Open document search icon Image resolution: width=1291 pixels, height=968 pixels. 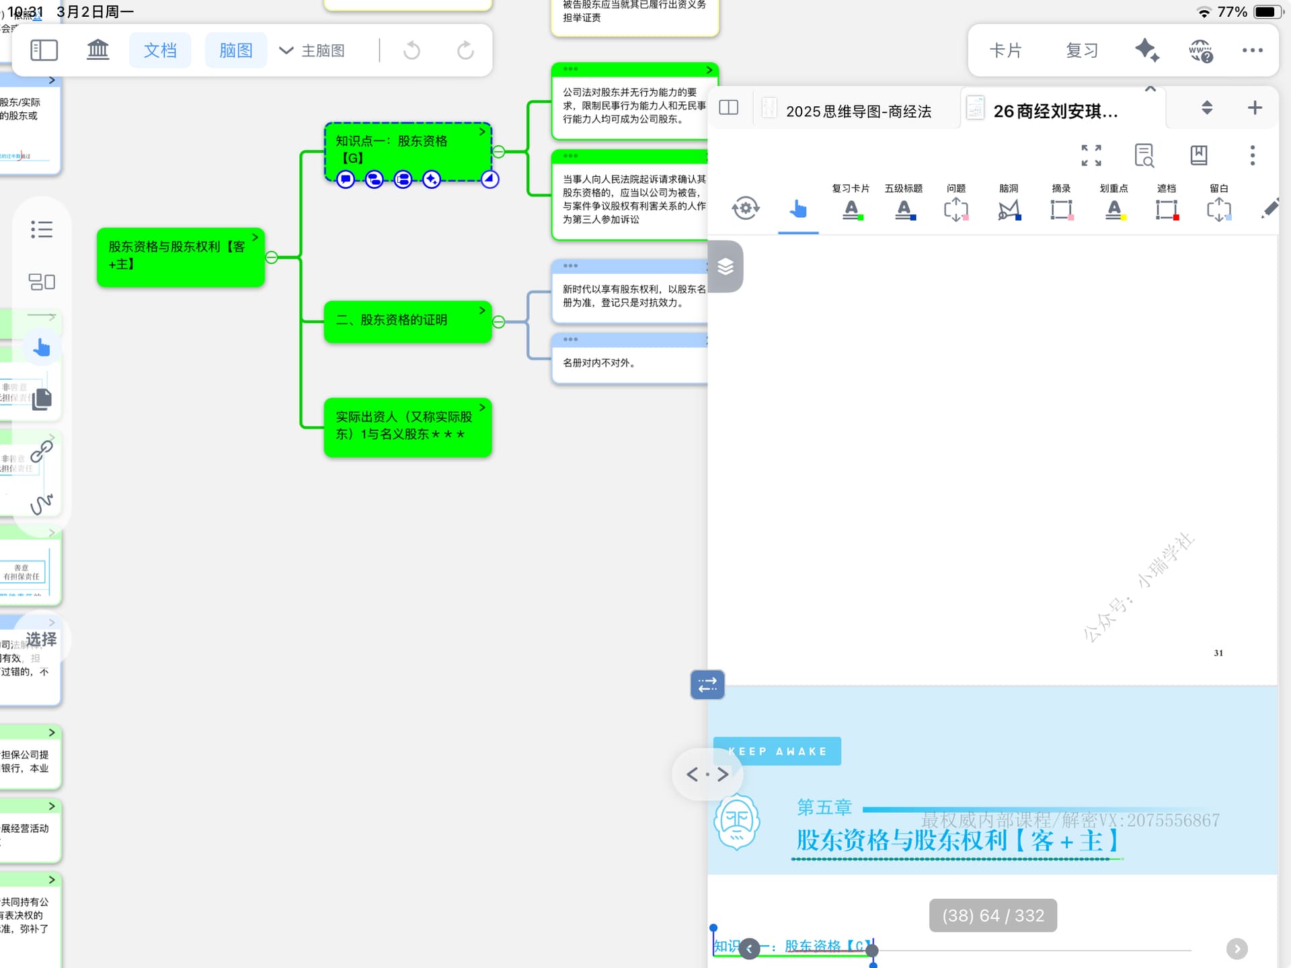point(1144,155)
